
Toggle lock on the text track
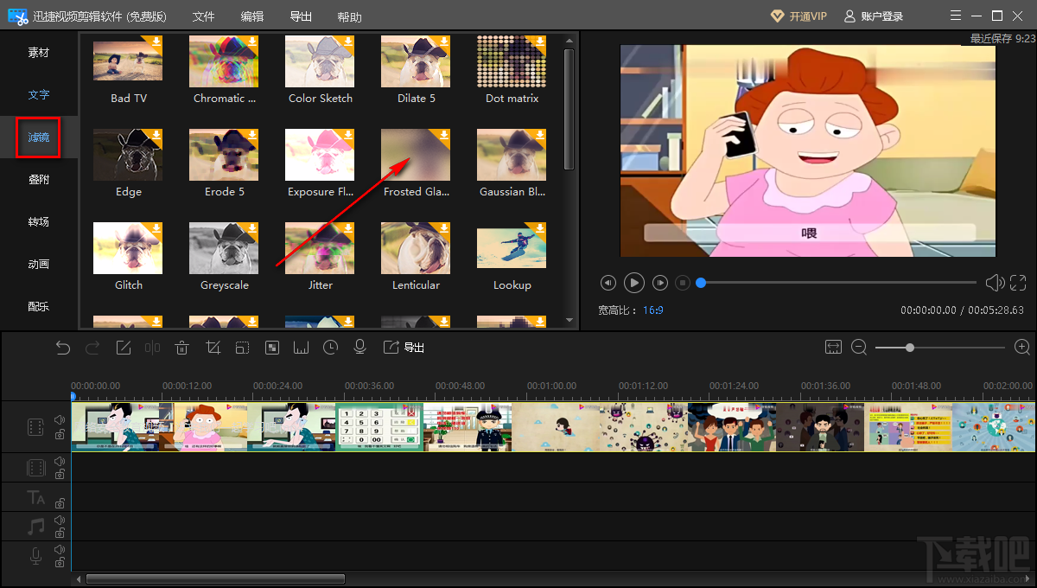point(60,503)
